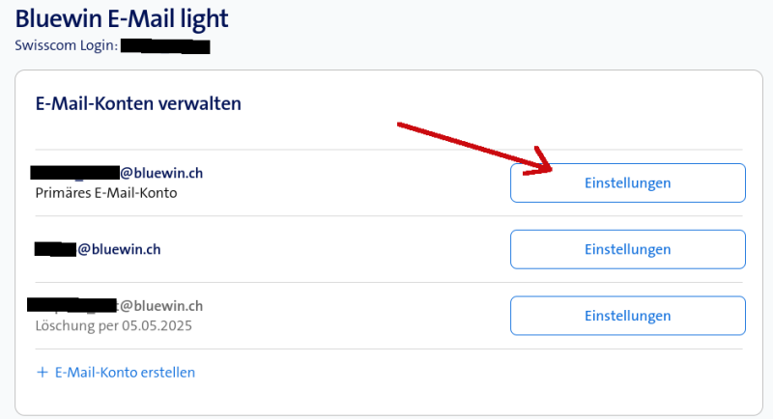Open Einstellungen for the primary e-mail account
This screenshot has width=773, height=419.
[x=627, y=182]
